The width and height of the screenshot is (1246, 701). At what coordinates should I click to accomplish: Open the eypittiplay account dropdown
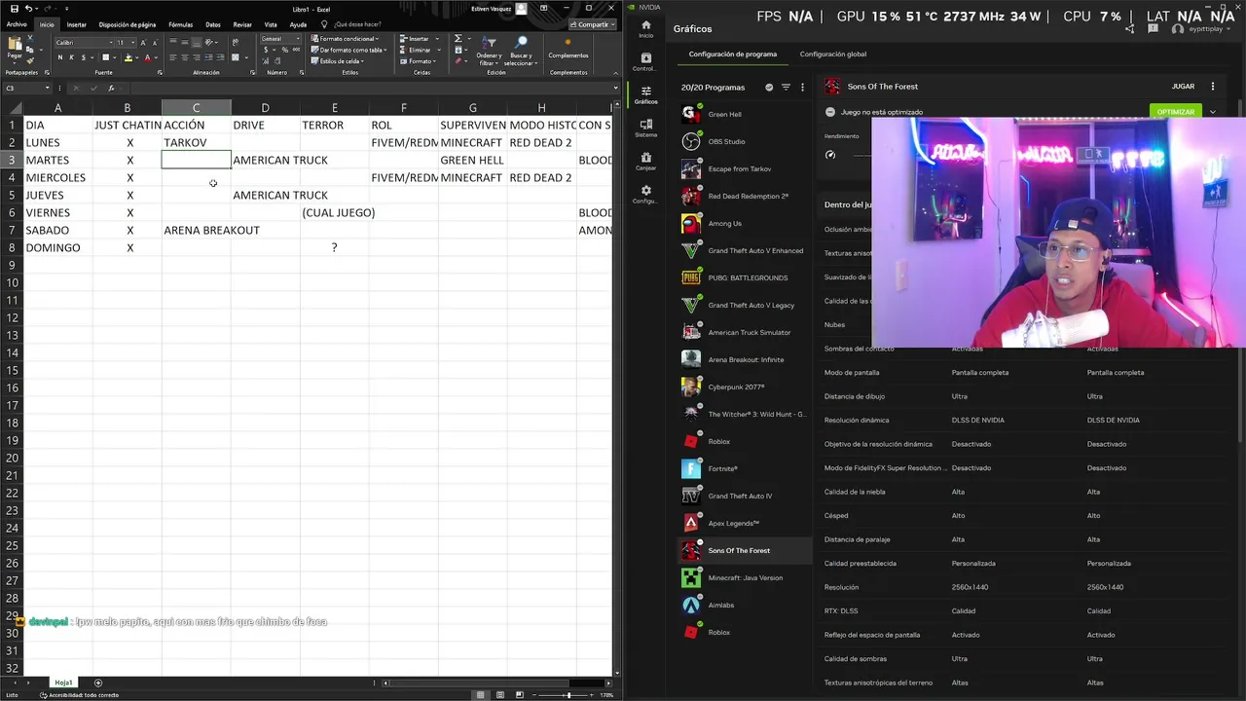(1203, 29)
